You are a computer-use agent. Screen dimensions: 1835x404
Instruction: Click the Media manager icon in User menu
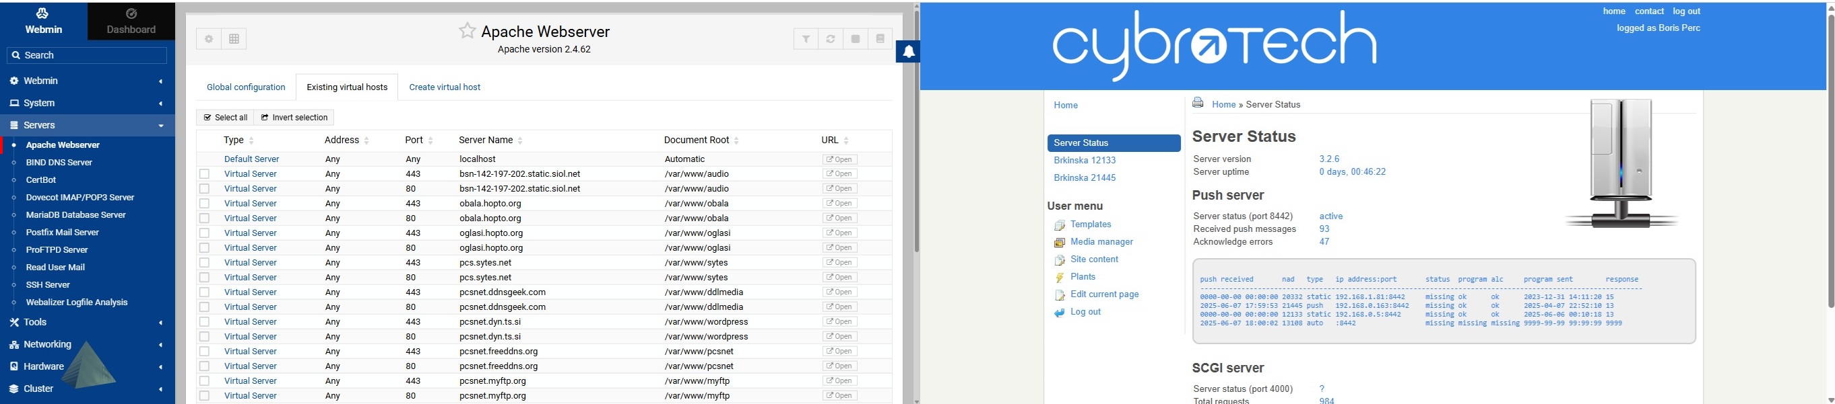(x=1059, y=243)
